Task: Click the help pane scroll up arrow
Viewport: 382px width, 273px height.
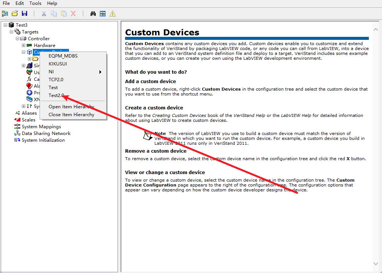Action: point(376,29)
